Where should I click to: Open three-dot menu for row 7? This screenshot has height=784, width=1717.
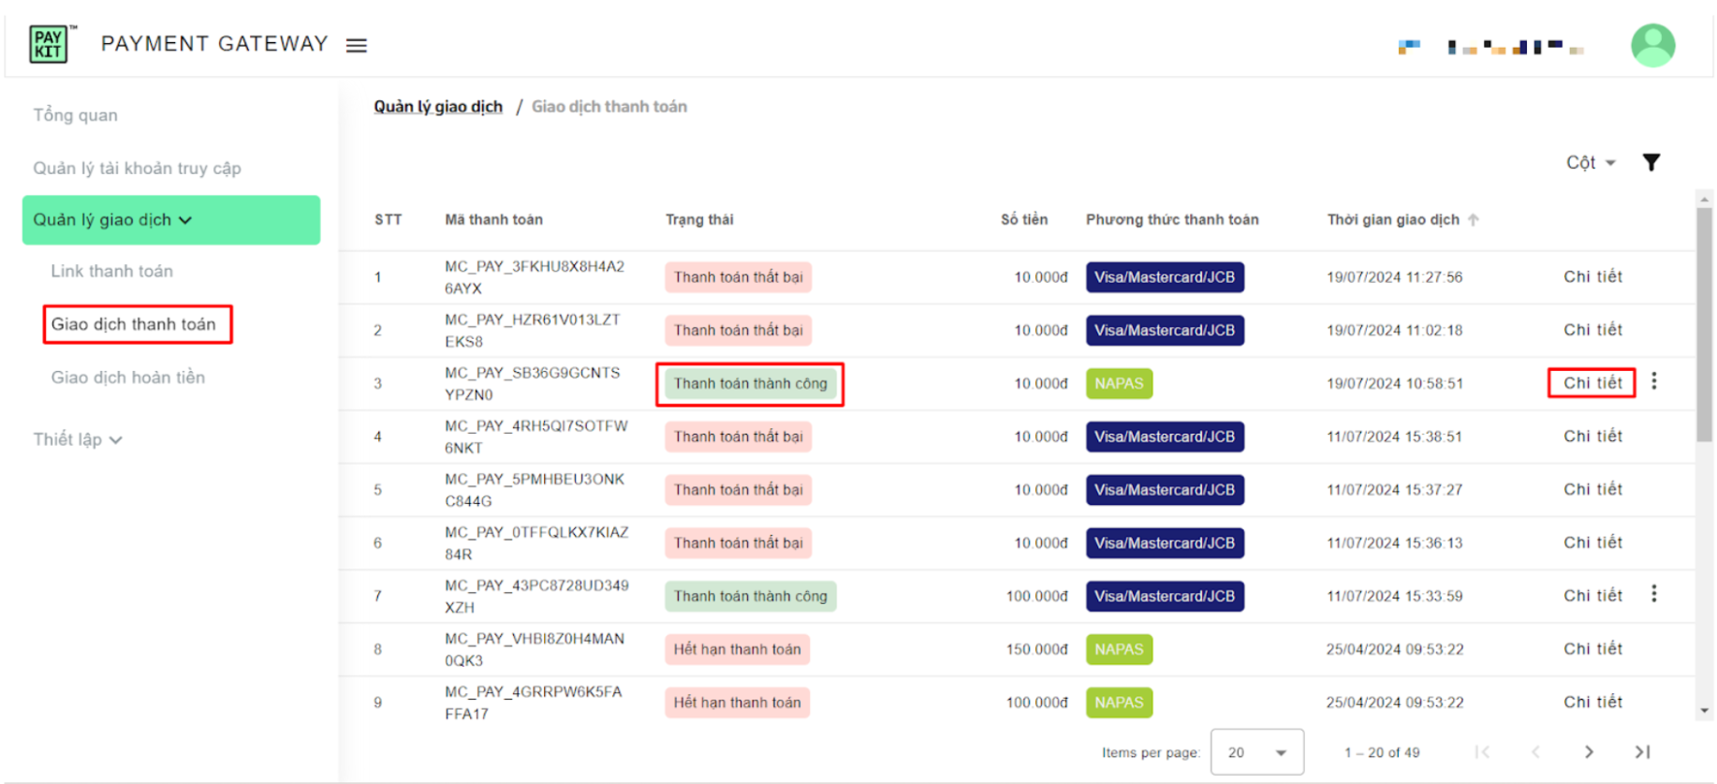click(x=1654, y=594)
